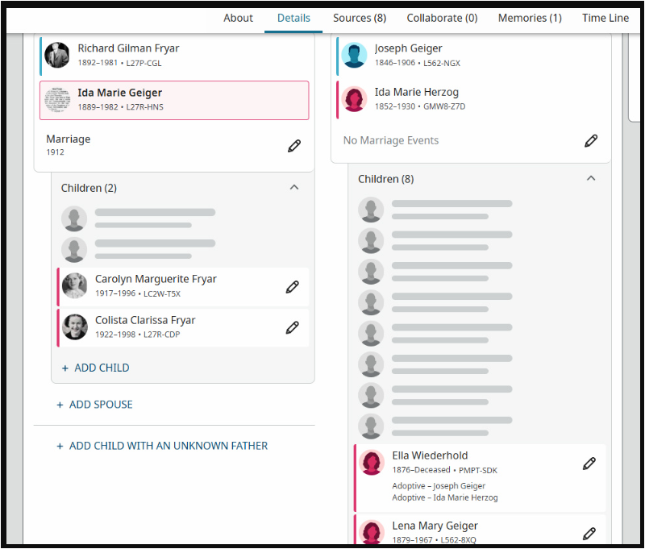The width and height of the screenshot is (645, 549).
Task: Open Colista Clarissa Fryar's photo
Action: 74,327
